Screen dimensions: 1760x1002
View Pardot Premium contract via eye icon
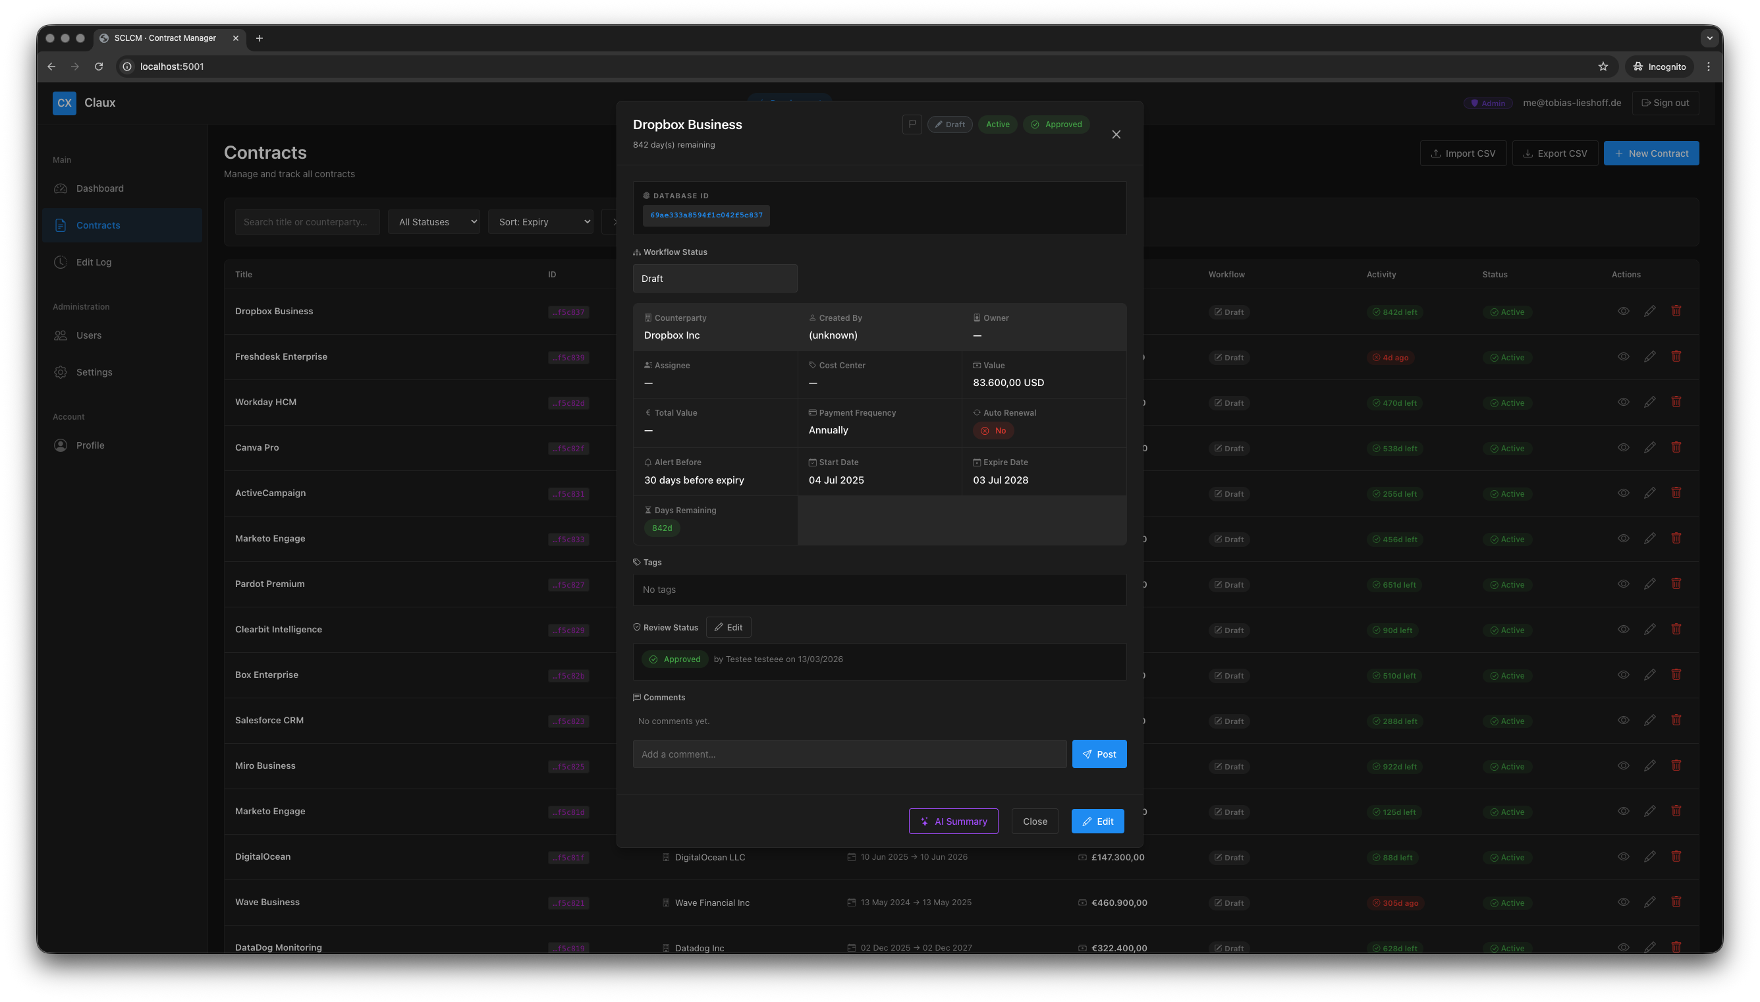coord(1623,584)
